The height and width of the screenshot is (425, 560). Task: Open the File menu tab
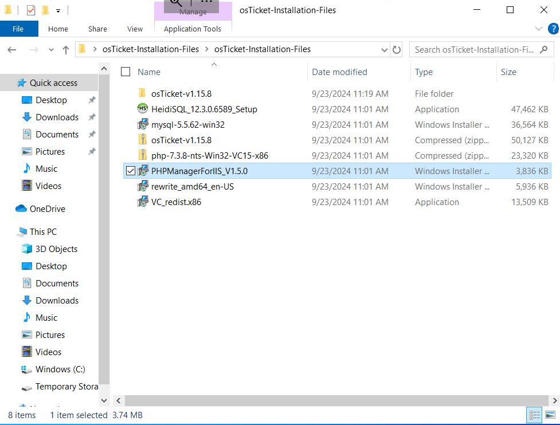[x=18, y=29]
